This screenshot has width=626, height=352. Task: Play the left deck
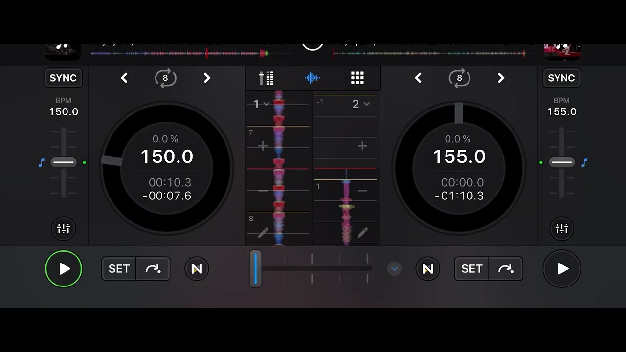64,269
